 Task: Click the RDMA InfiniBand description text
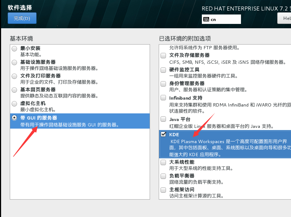click(230, 108)
